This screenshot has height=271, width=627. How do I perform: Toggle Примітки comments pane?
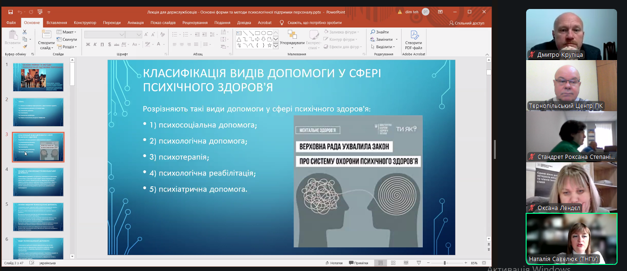358,263
